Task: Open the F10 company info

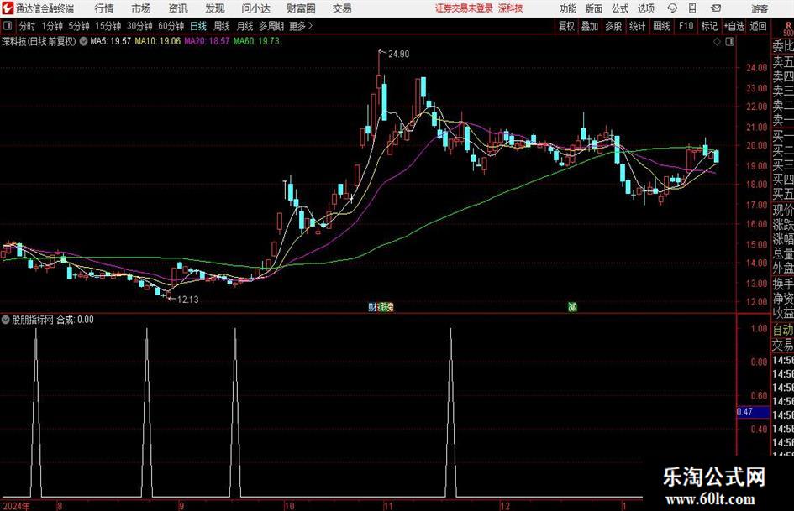Action: (x=686, y=26)
